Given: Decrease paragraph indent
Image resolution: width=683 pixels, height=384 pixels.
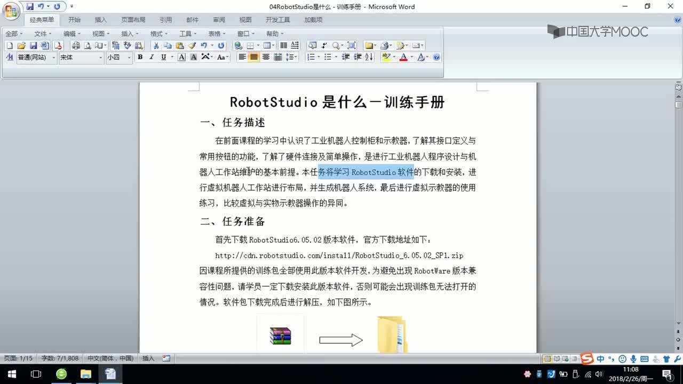Looking at the screenshot, I should (346, 57).
